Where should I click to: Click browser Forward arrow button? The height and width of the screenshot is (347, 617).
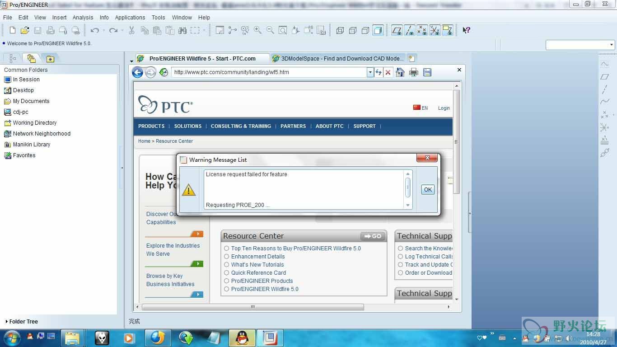(x=150, y=72)
